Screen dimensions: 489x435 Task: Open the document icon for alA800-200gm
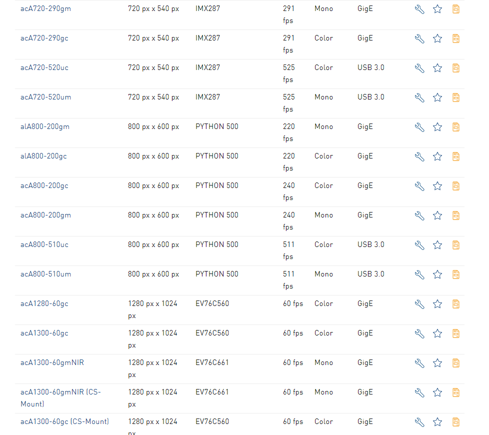pos(455,127)
